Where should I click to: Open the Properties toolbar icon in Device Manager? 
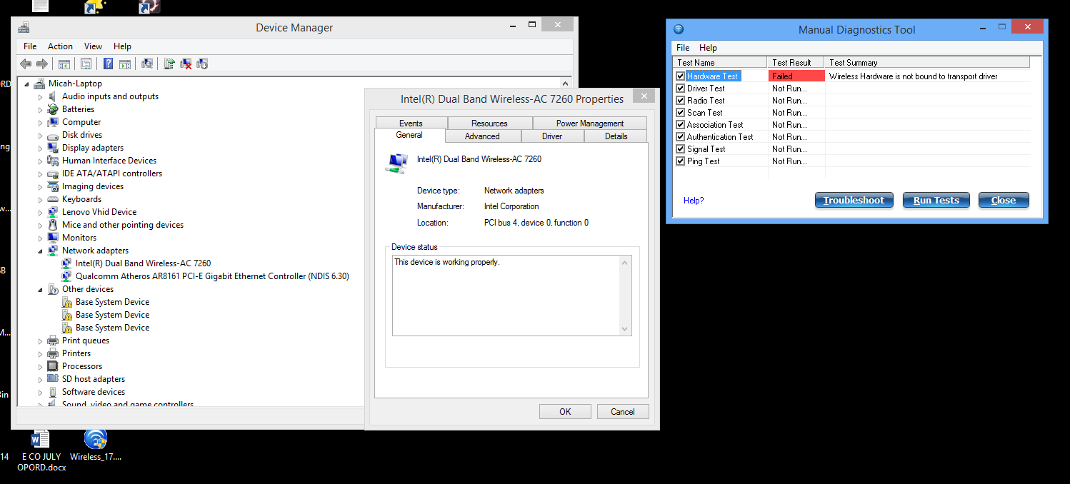pyautogui.click(x=86, y=64)
